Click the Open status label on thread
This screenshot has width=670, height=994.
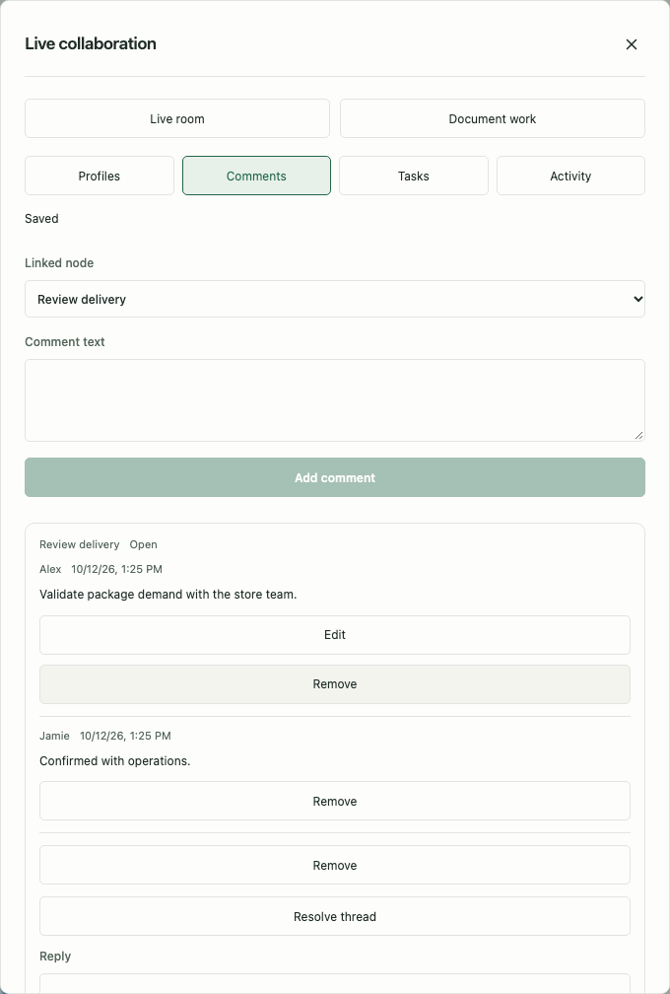pyautogui.click(x=143, y=544)
